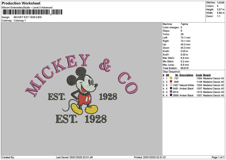Click the 'Created By:' footer label

click(x=8, y=157)
